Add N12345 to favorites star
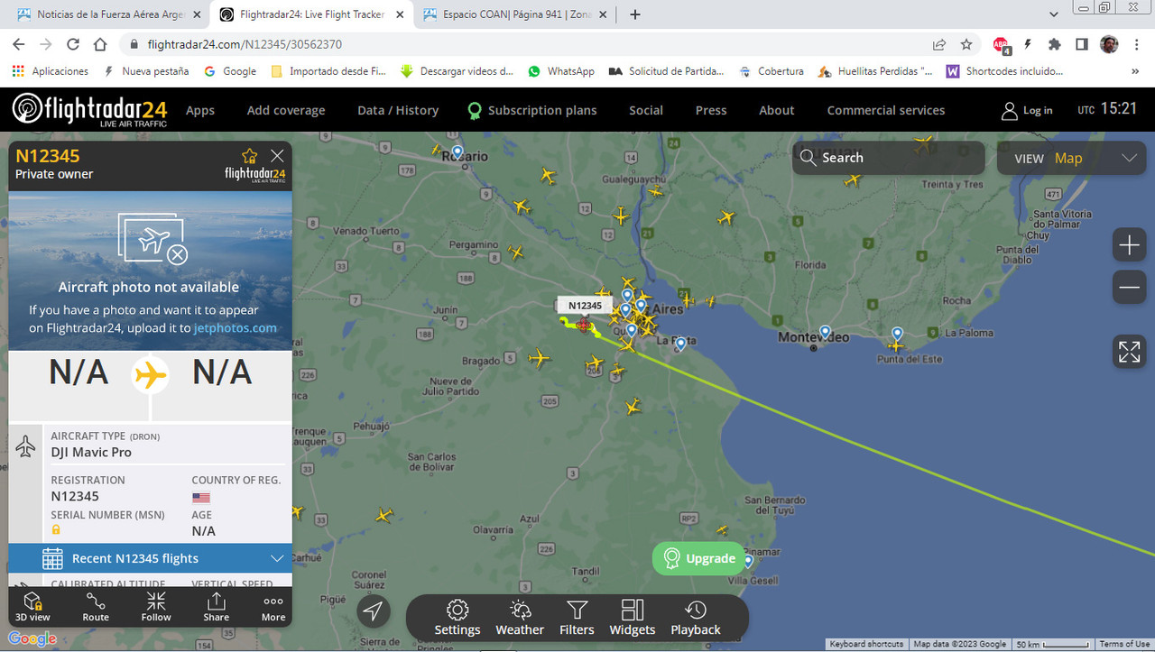This screenshot has height=652, width=1155. (x=250, y=156)
